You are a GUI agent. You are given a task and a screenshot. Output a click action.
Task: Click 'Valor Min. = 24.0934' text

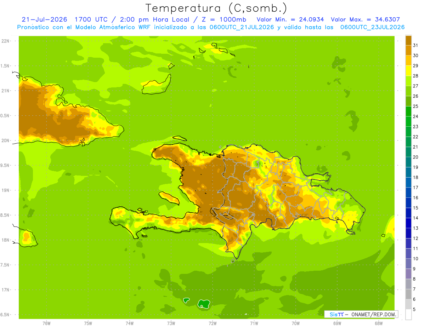pos(290,19)
